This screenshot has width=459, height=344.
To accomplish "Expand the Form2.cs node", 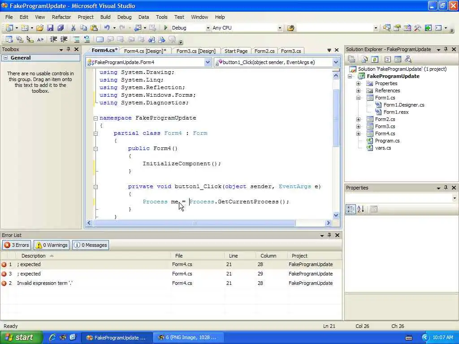I will coord(358,119).
